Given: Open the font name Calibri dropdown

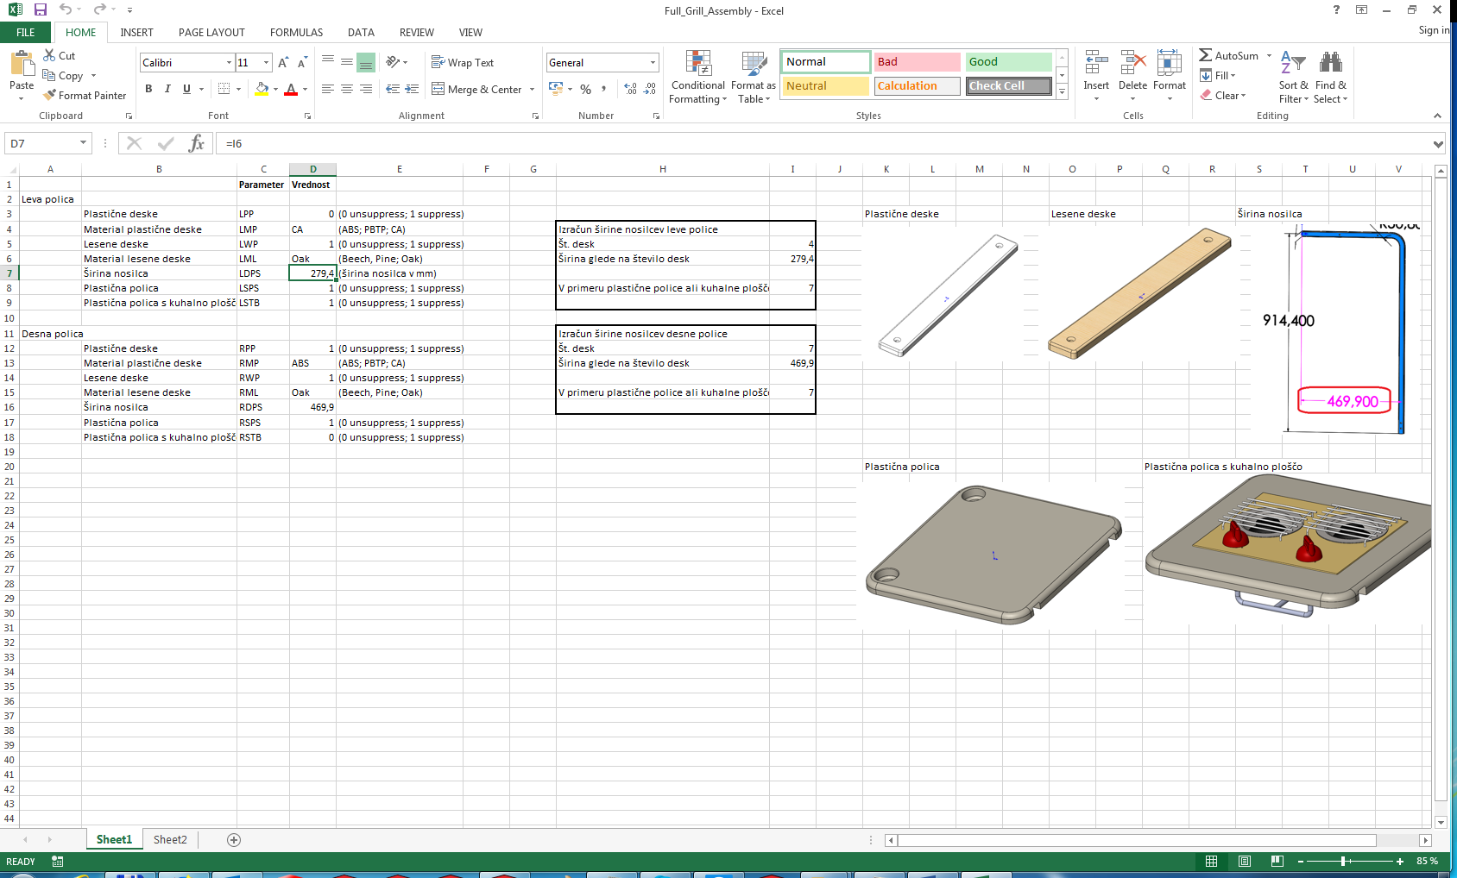Looking at the screenshot, I should coord(229,63).
